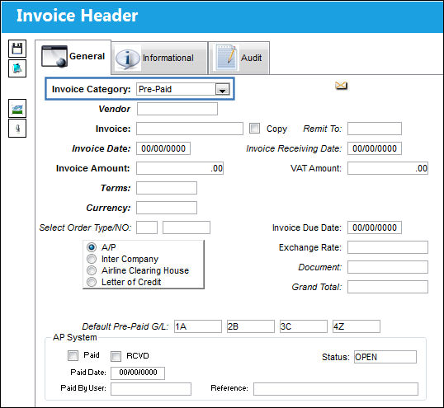Select Letter of Credit radio option
444x408 pixels.
coord(92,282)
